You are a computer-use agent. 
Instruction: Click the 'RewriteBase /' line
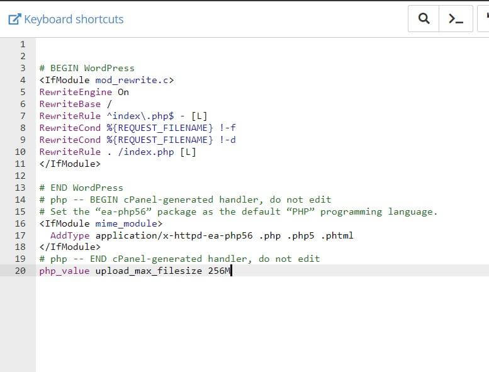(76, 104)
